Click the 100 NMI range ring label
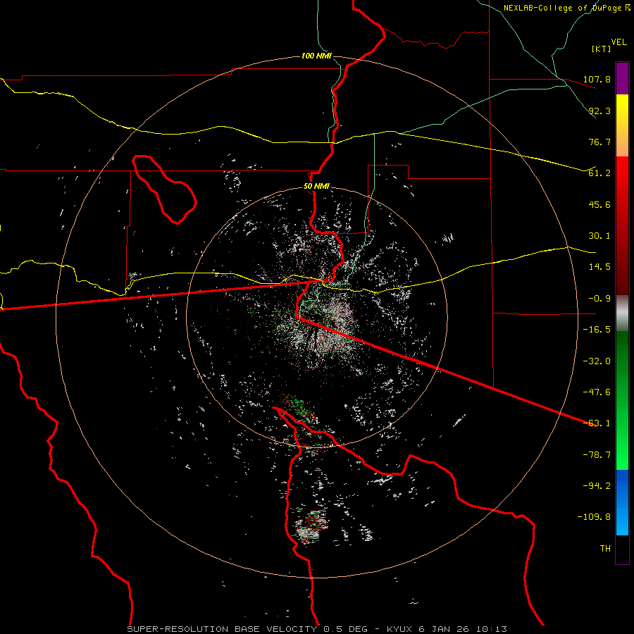Viewport: 634px width, 634px height. tap(316, 56)
